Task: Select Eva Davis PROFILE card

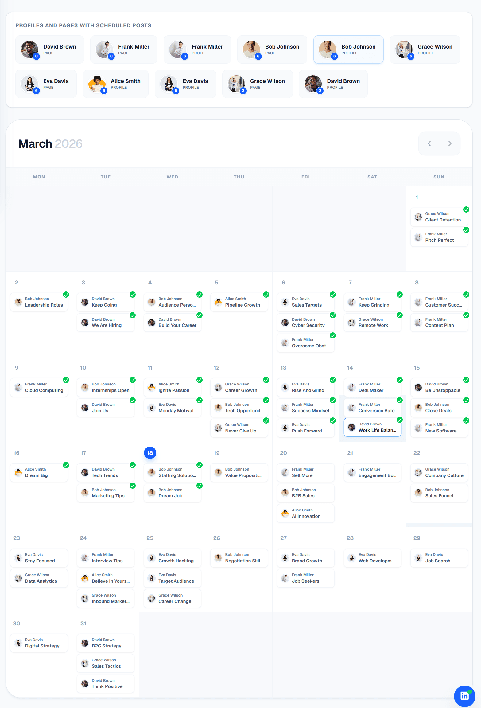Action: (185, 84)
